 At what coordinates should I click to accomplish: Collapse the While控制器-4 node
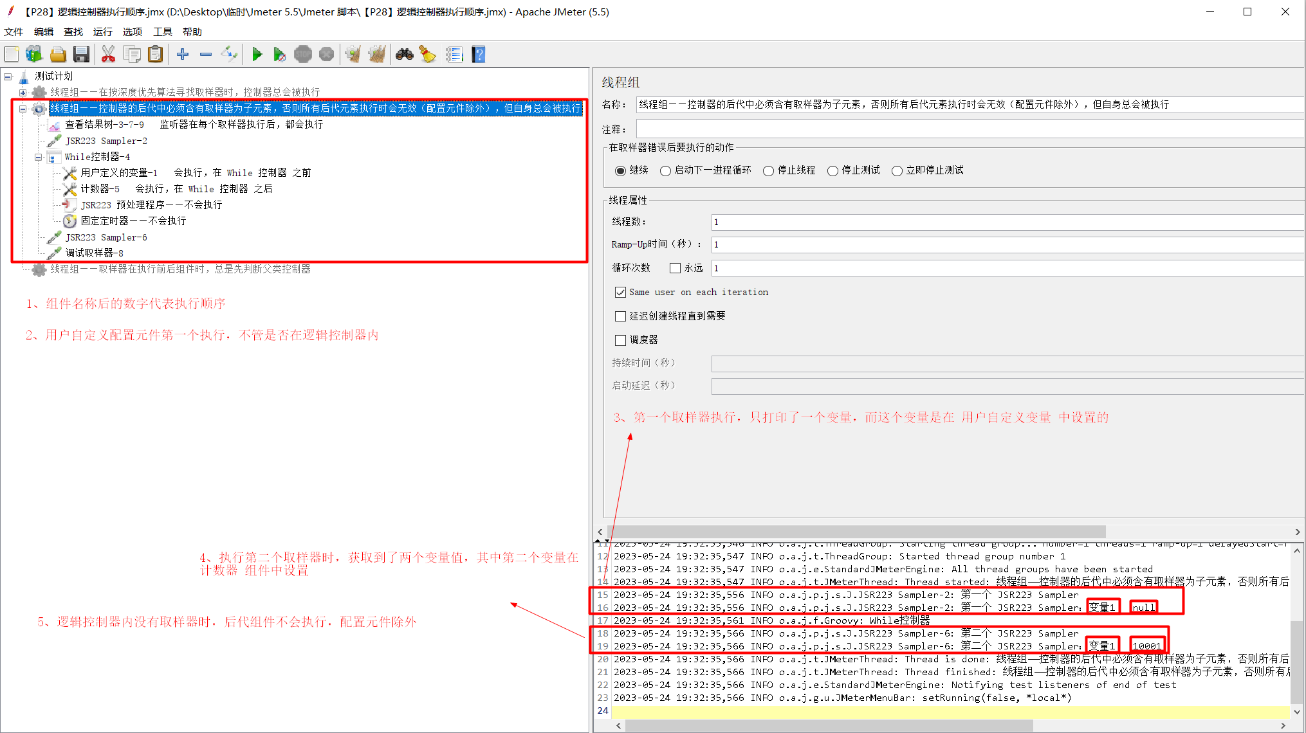[39, 157]
